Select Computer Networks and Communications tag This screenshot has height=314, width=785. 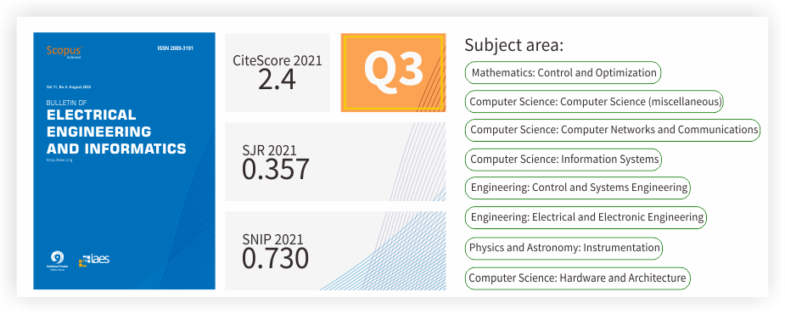click(x=614, y=130)
